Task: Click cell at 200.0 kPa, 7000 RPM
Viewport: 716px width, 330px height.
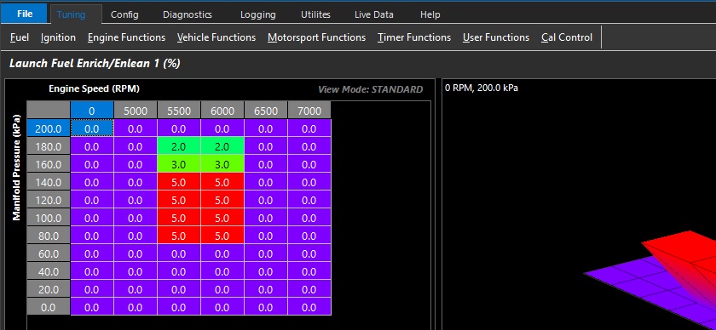Action: (x=309, y=128)
